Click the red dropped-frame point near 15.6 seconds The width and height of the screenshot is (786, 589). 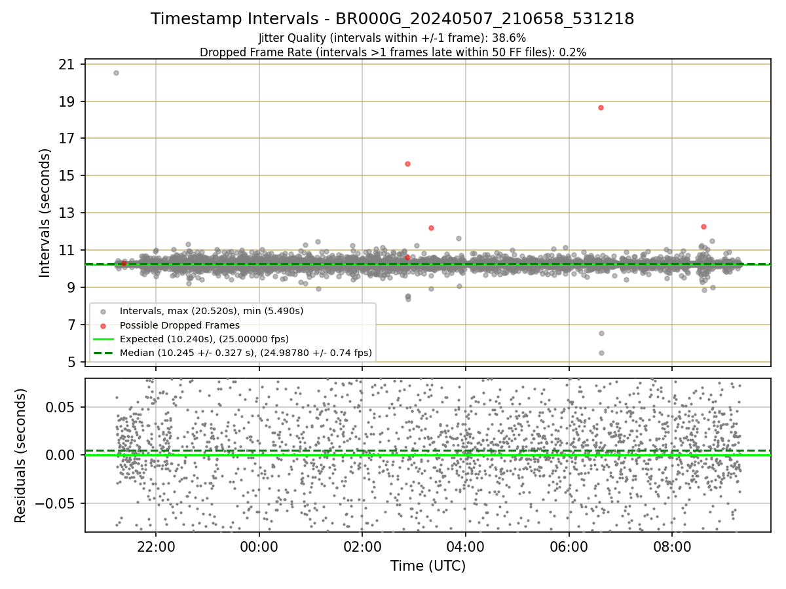pos(407,164)
